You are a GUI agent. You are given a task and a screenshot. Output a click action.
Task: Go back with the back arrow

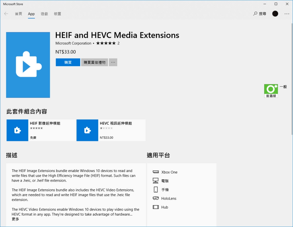6,14
